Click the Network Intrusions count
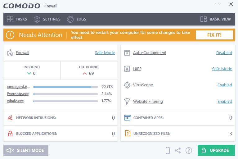 [113, 118]
